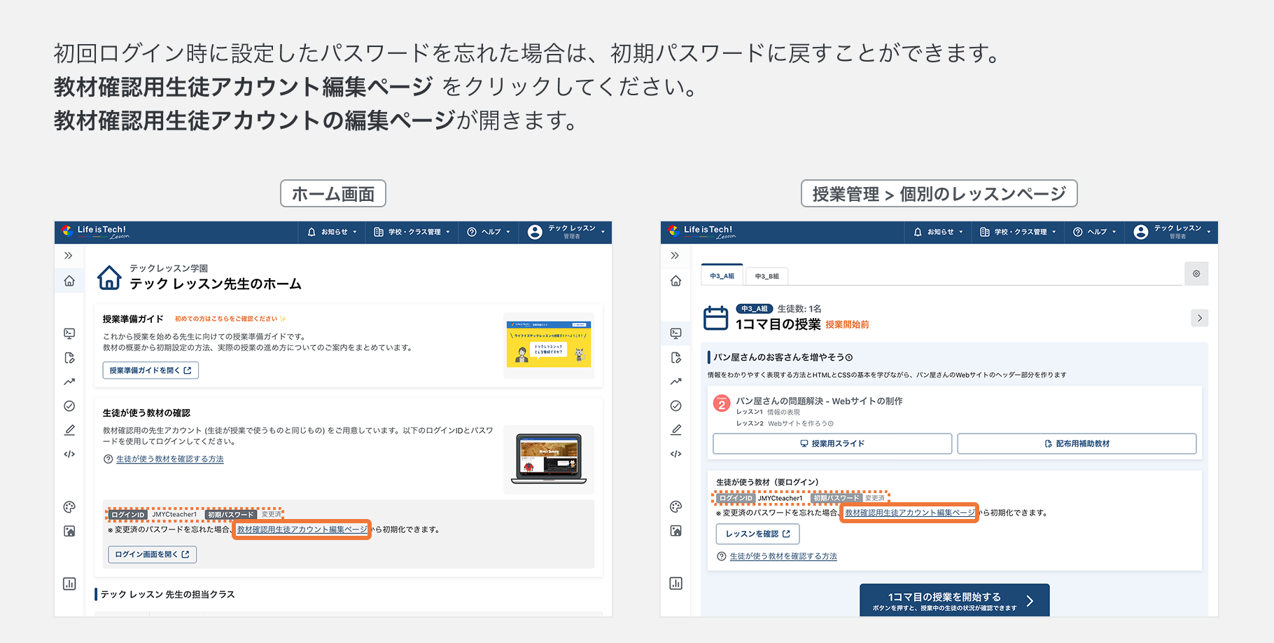
Task: Open the settings gear on the lesson page
Action: [x=1196, y=274]
